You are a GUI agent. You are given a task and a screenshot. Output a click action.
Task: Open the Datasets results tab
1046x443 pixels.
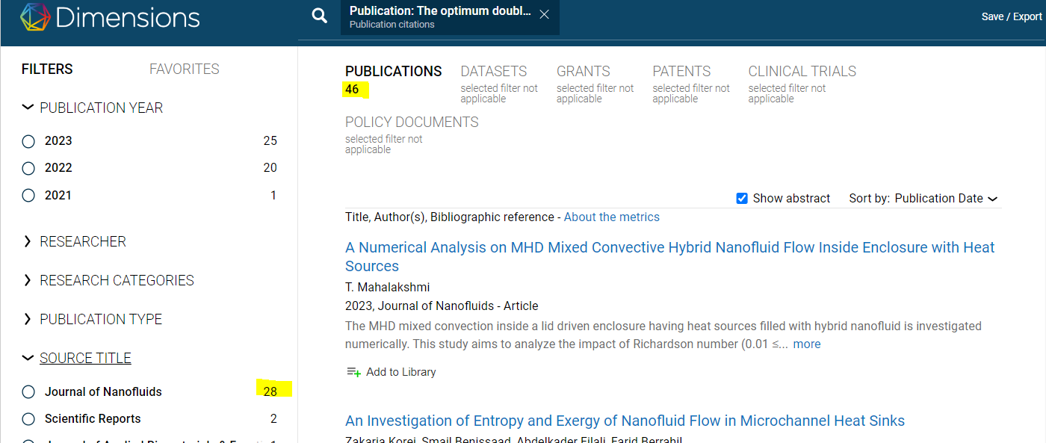tap(493, 72)
